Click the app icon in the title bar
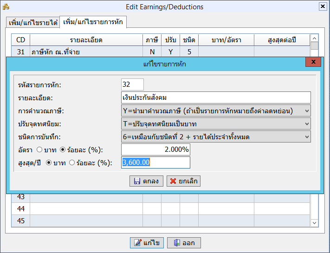Screen dimensions: 330x253 point(6,6)
